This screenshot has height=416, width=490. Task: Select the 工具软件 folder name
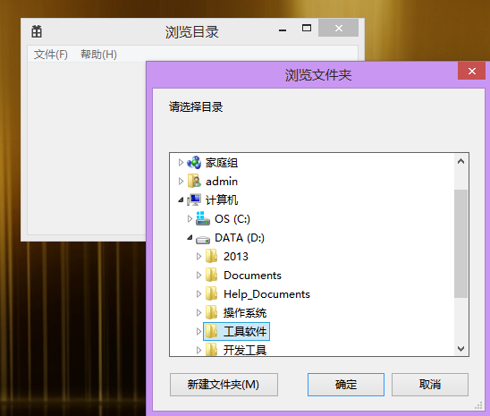[245, 331]
